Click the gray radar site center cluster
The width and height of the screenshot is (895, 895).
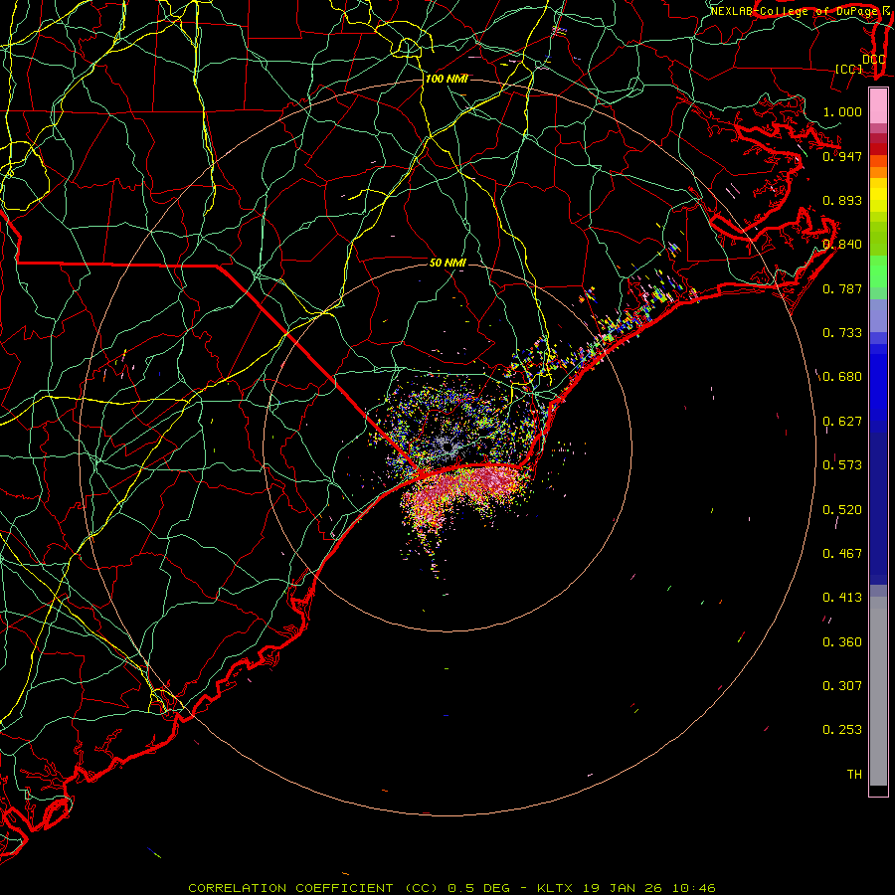(447, 447)
